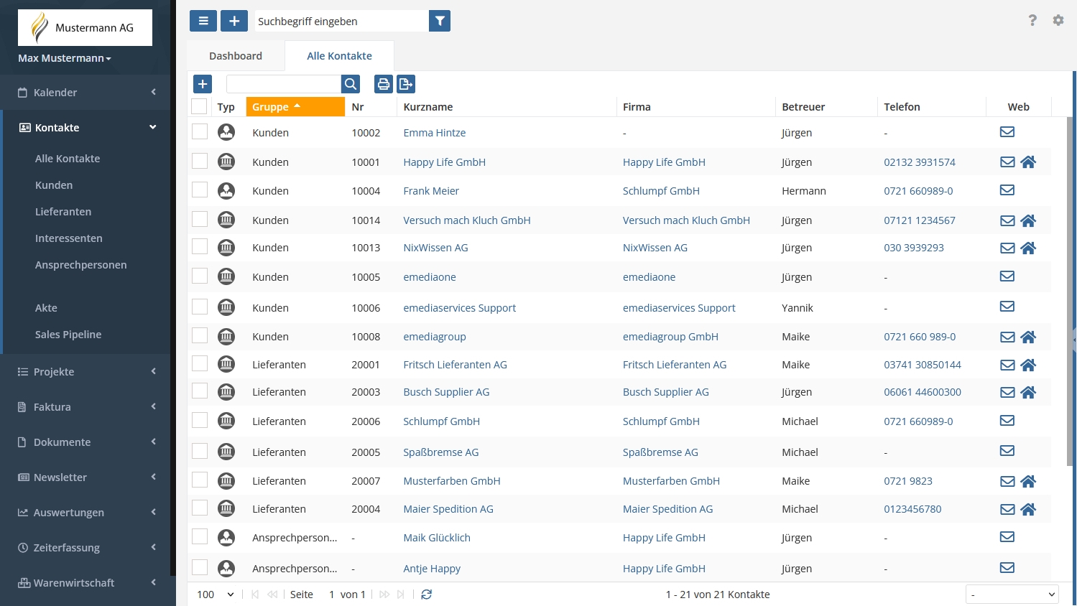The width and height of the screenshot is (1077, 606).
Task: Select Lieferanten in the Kontakte submenu
Action: click(x=63, y=212)
